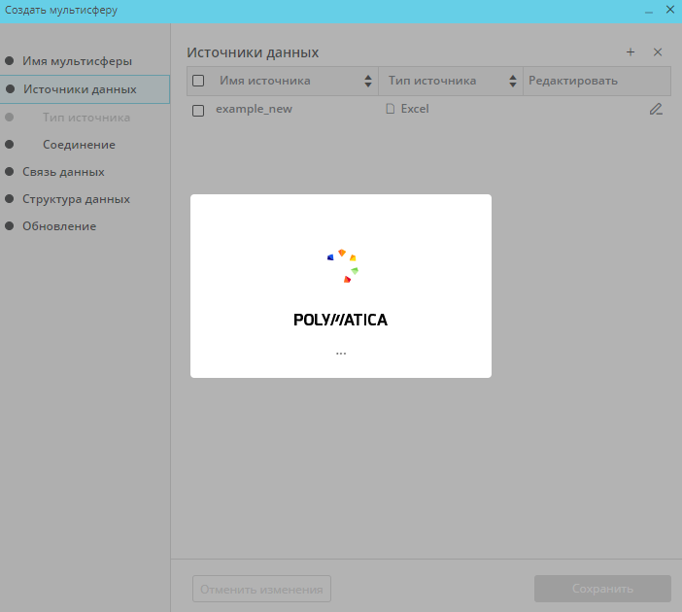
Task: Toggle the select-all sources checkbox
Action: tap(198, 81)
